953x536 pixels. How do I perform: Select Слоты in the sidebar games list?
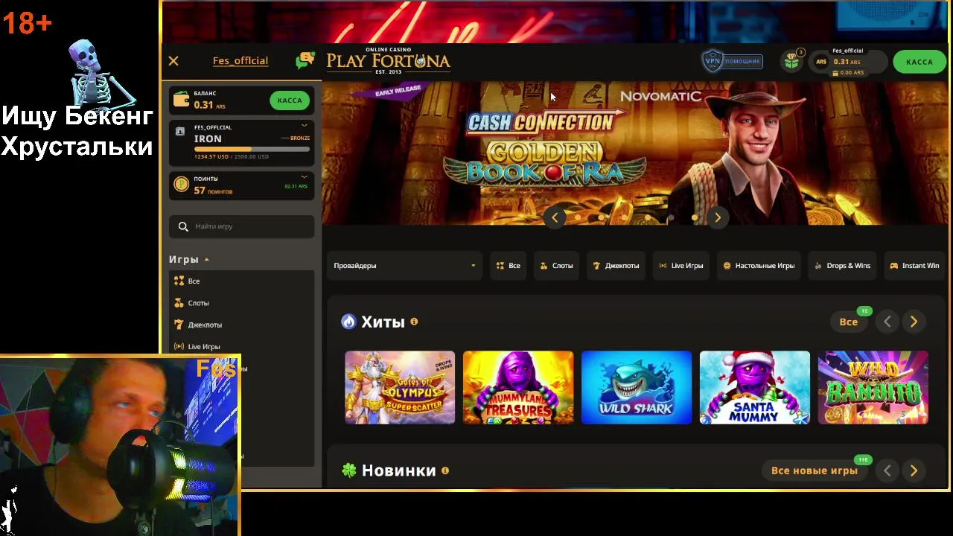point(198,303)
